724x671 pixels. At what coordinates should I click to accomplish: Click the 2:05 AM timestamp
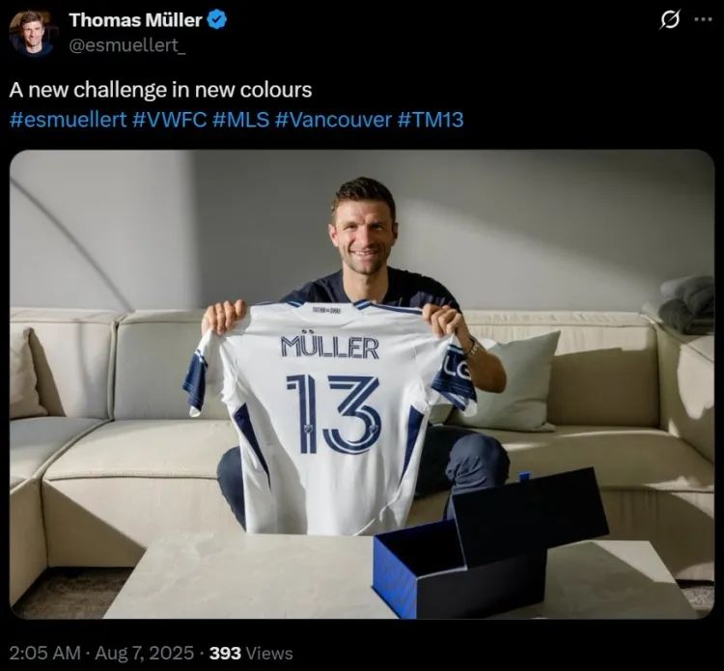click(x=44, y=653)
